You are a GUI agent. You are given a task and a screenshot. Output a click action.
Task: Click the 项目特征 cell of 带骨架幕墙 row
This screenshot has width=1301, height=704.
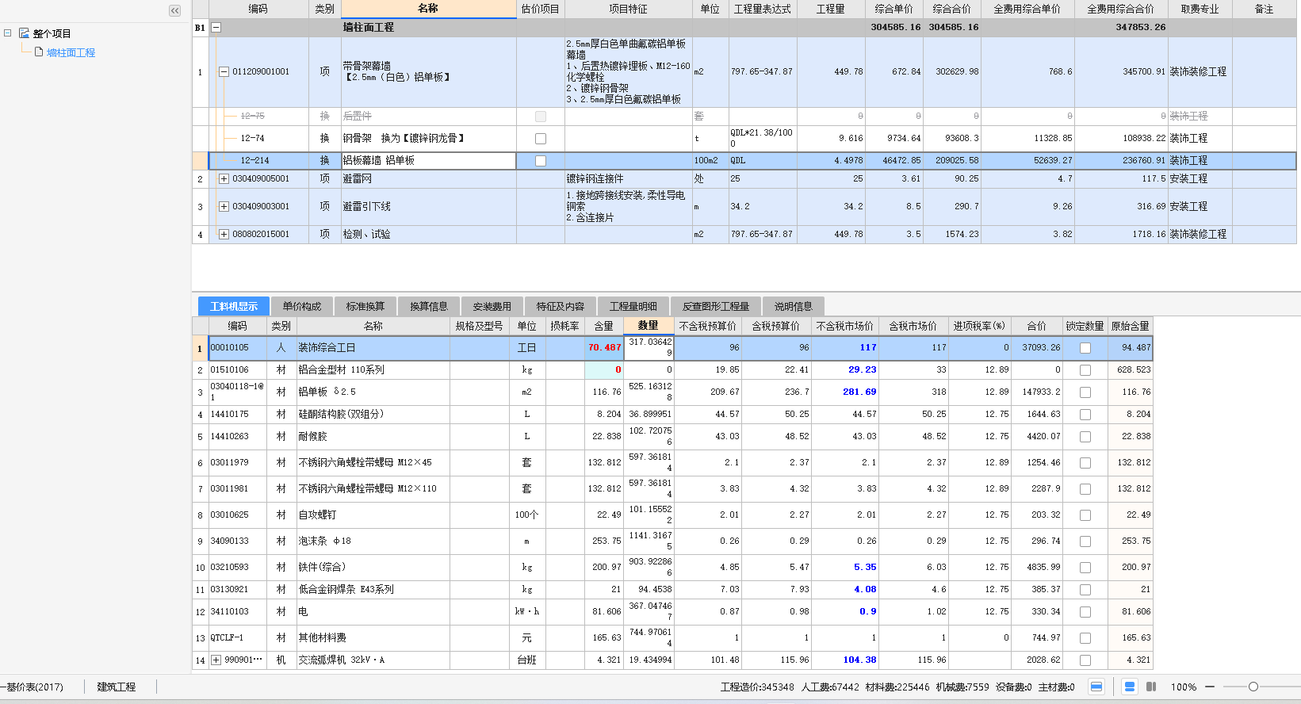pyautogui.click(x=629, y=71)
